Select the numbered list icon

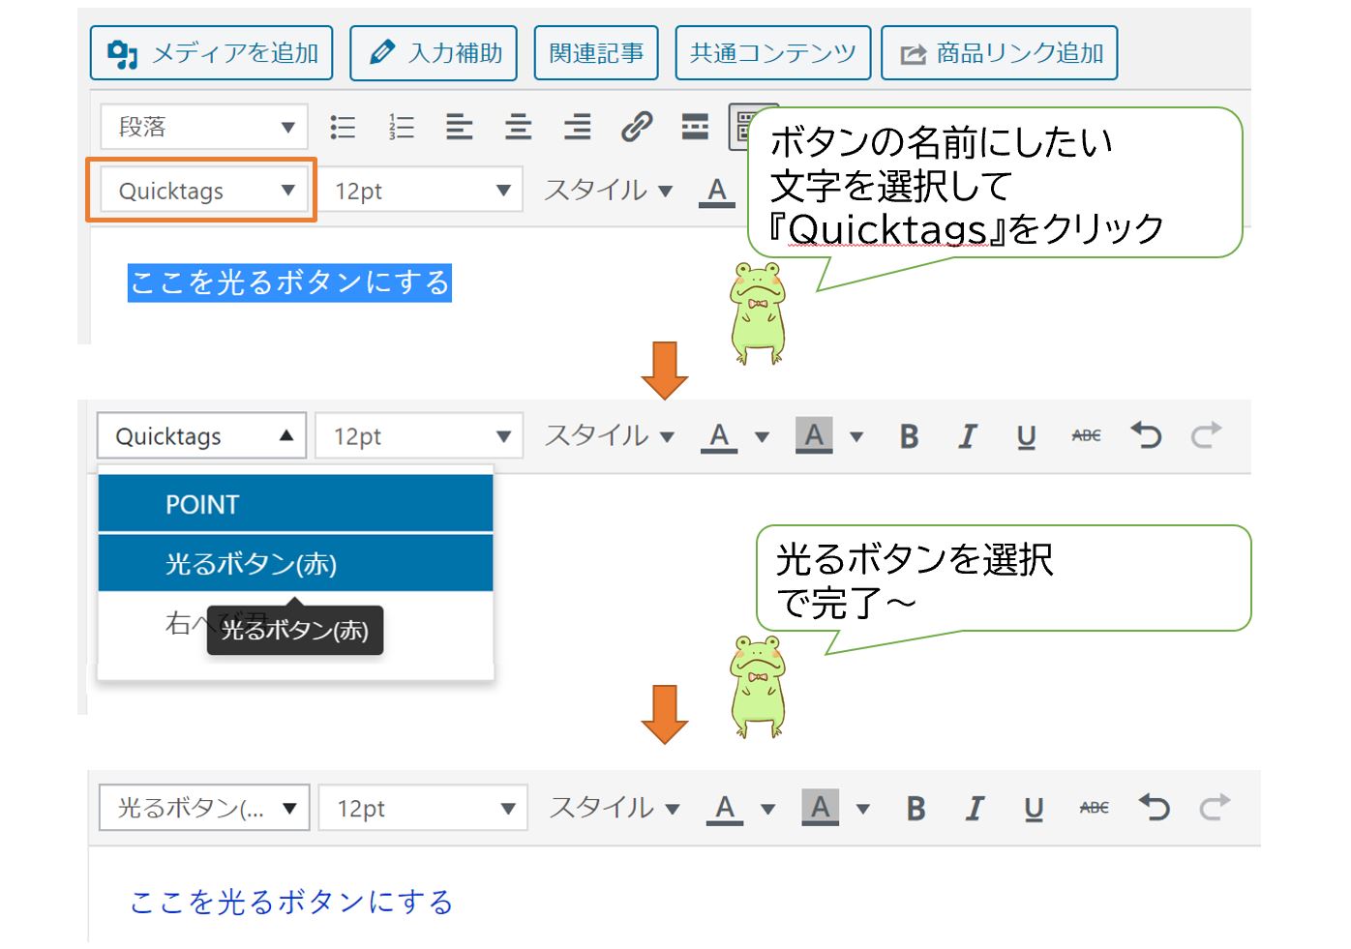[400, 126]
